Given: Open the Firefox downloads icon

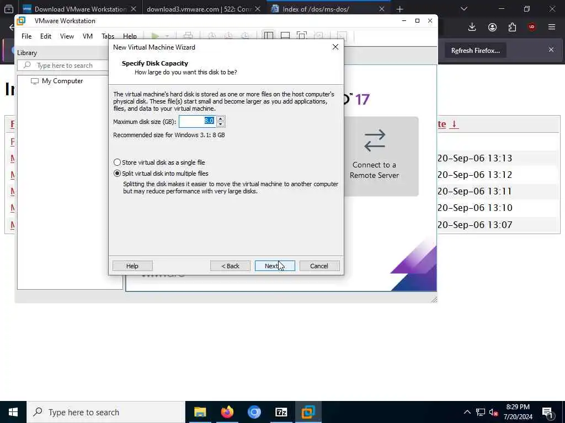Looking at the screenshot, I should [472, 27].
